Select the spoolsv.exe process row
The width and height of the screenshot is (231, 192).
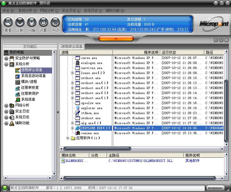[142, 103]
